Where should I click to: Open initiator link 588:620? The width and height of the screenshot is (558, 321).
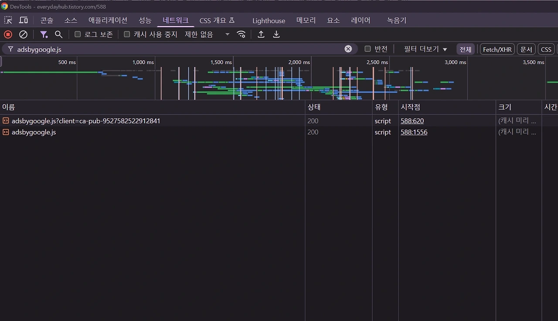tap(412, 121)
